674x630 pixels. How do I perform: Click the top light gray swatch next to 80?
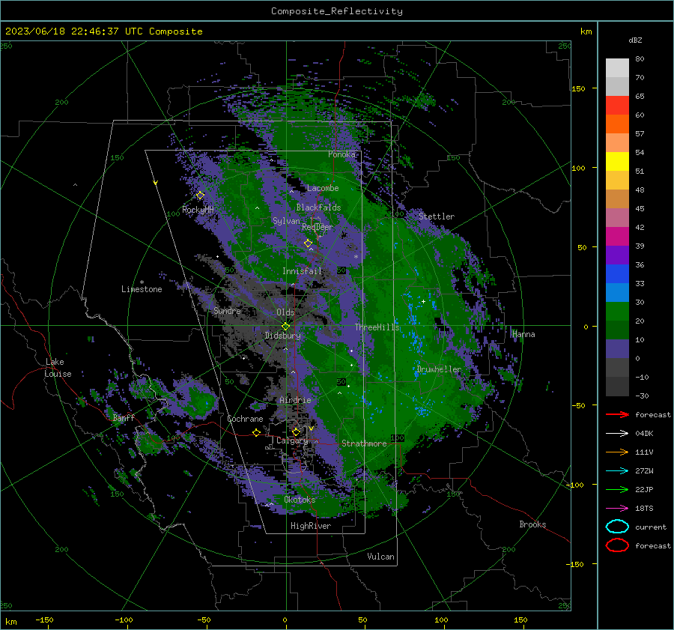(617, 67)
